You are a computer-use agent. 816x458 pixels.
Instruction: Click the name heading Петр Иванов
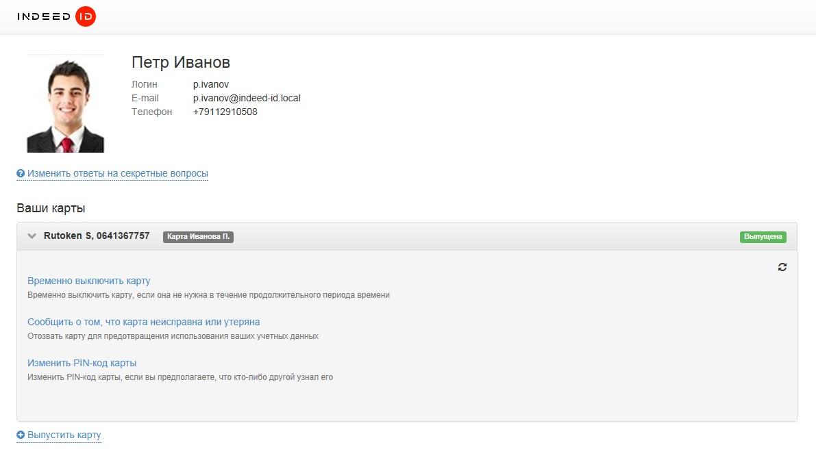(181, 62)
